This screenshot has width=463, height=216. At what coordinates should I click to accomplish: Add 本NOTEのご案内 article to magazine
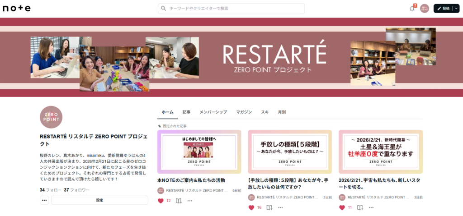[x=179, y=201]
